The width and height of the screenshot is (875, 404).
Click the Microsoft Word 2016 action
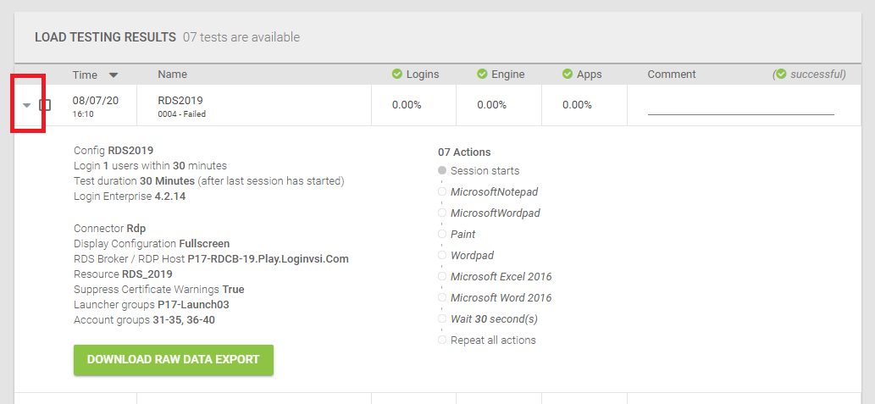[501, 298]
